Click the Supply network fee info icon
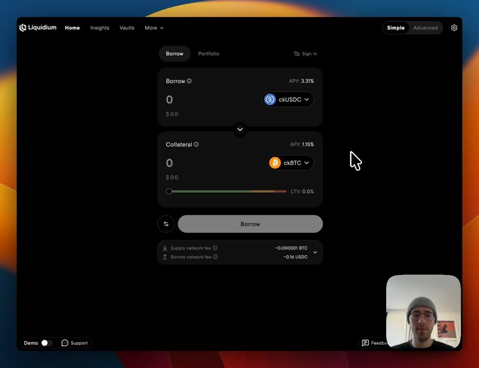The width and height of the screenshot is (479, 368). click(x=215, y=248)
